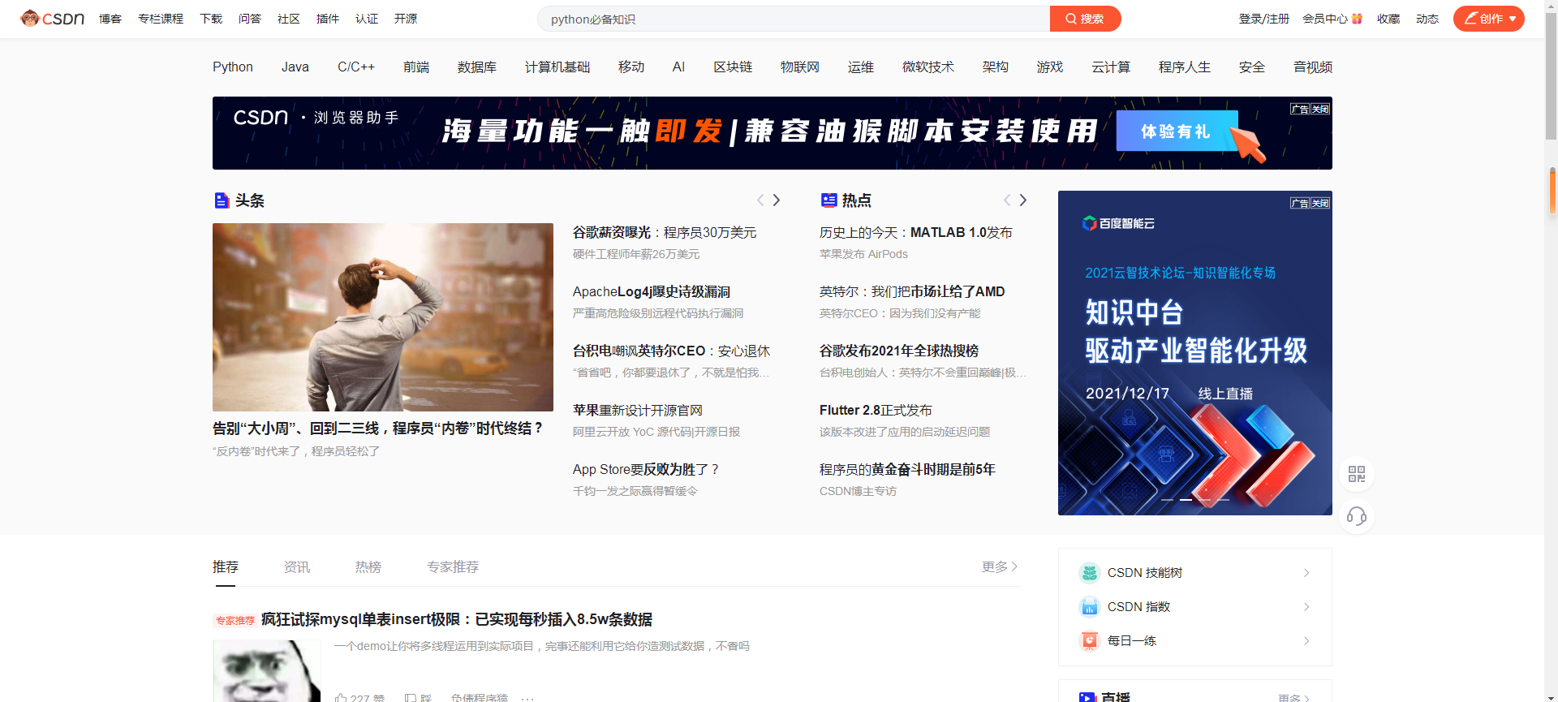1558x702 pixels.
Task: Switch to the 推荐 tab
Action: (226, 566)
